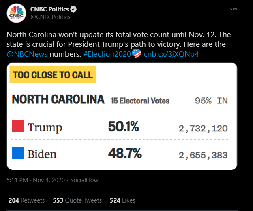Viewport: 253px width, 211px height.
Task: Click the verified badge next to CNBC Politics
Action: click(75, 9)
